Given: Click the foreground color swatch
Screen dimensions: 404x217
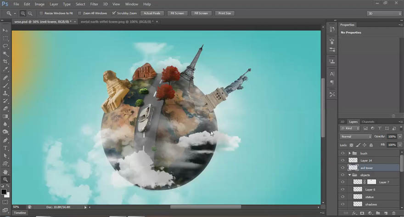Looking at the screenshot, I should [4, 192].
